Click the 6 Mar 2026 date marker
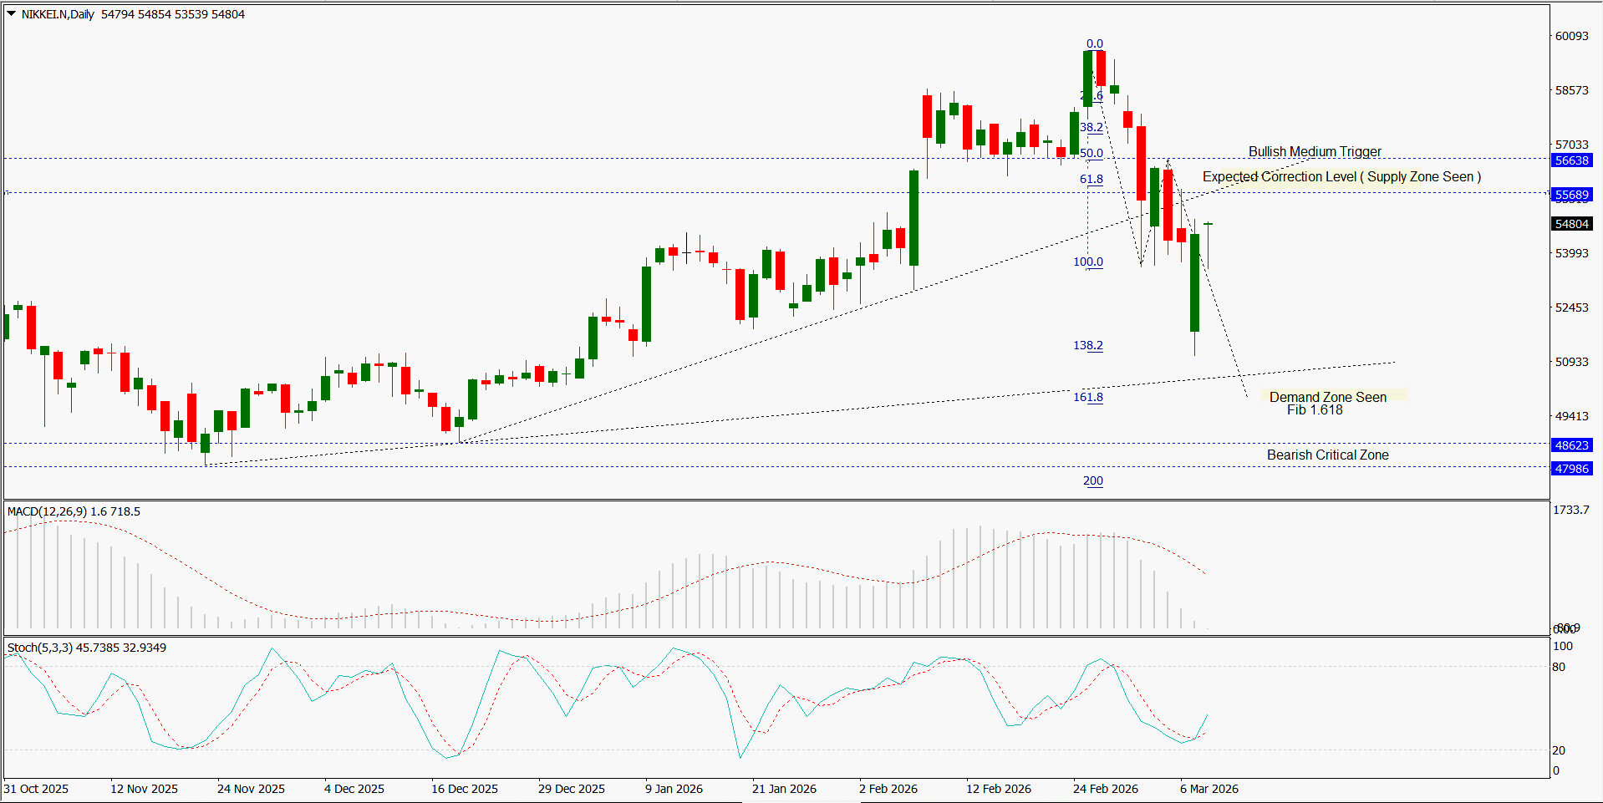 1209,789
